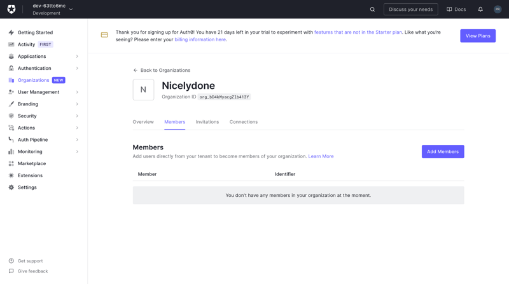Click the Getting Started lightning icon

pos(11,32)
